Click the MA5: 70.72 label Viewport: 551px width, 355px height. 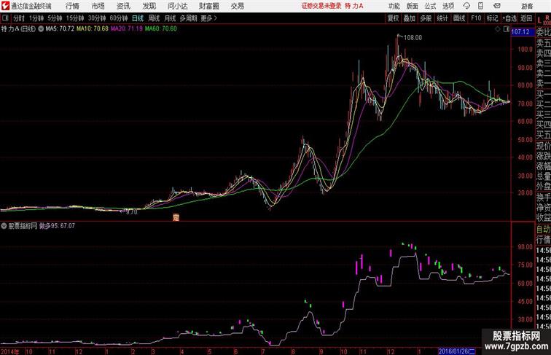coord(60,29)
